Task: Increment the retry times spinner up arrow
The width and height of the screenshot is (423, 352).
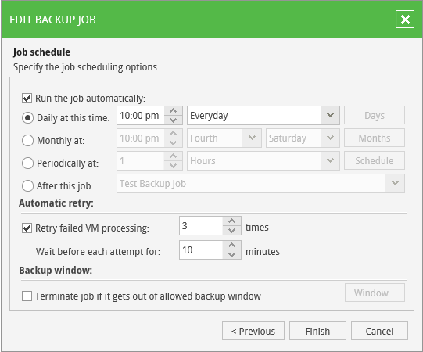Action: (231, 221)
